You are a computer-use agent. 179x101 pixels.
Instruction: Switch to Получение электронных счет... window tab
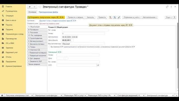[x=18, y=95]
